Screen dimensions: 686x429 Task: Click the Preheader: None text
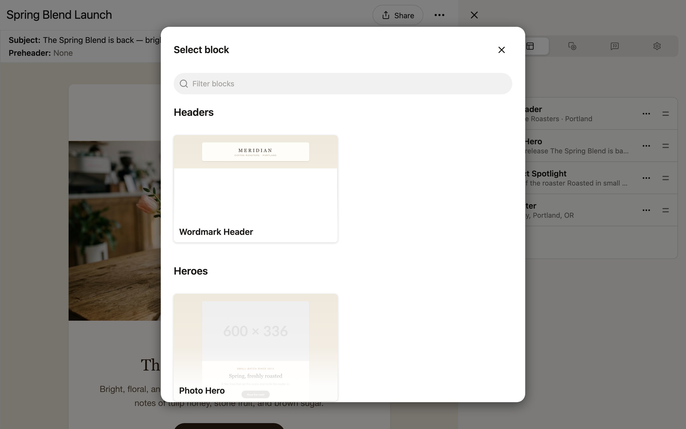(40, 53)
